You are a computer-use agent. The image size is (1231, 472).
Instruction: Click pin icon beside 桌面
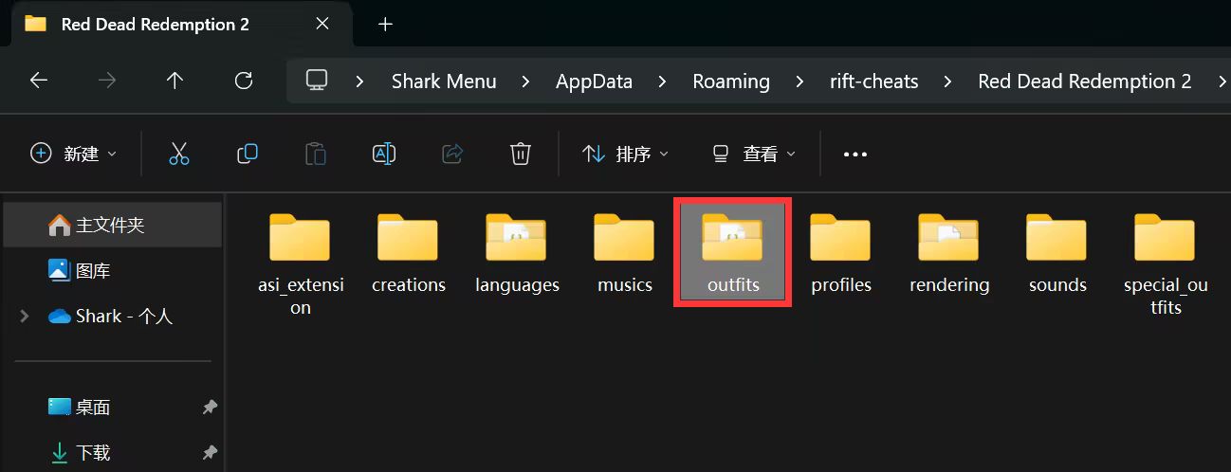[210, 408]
